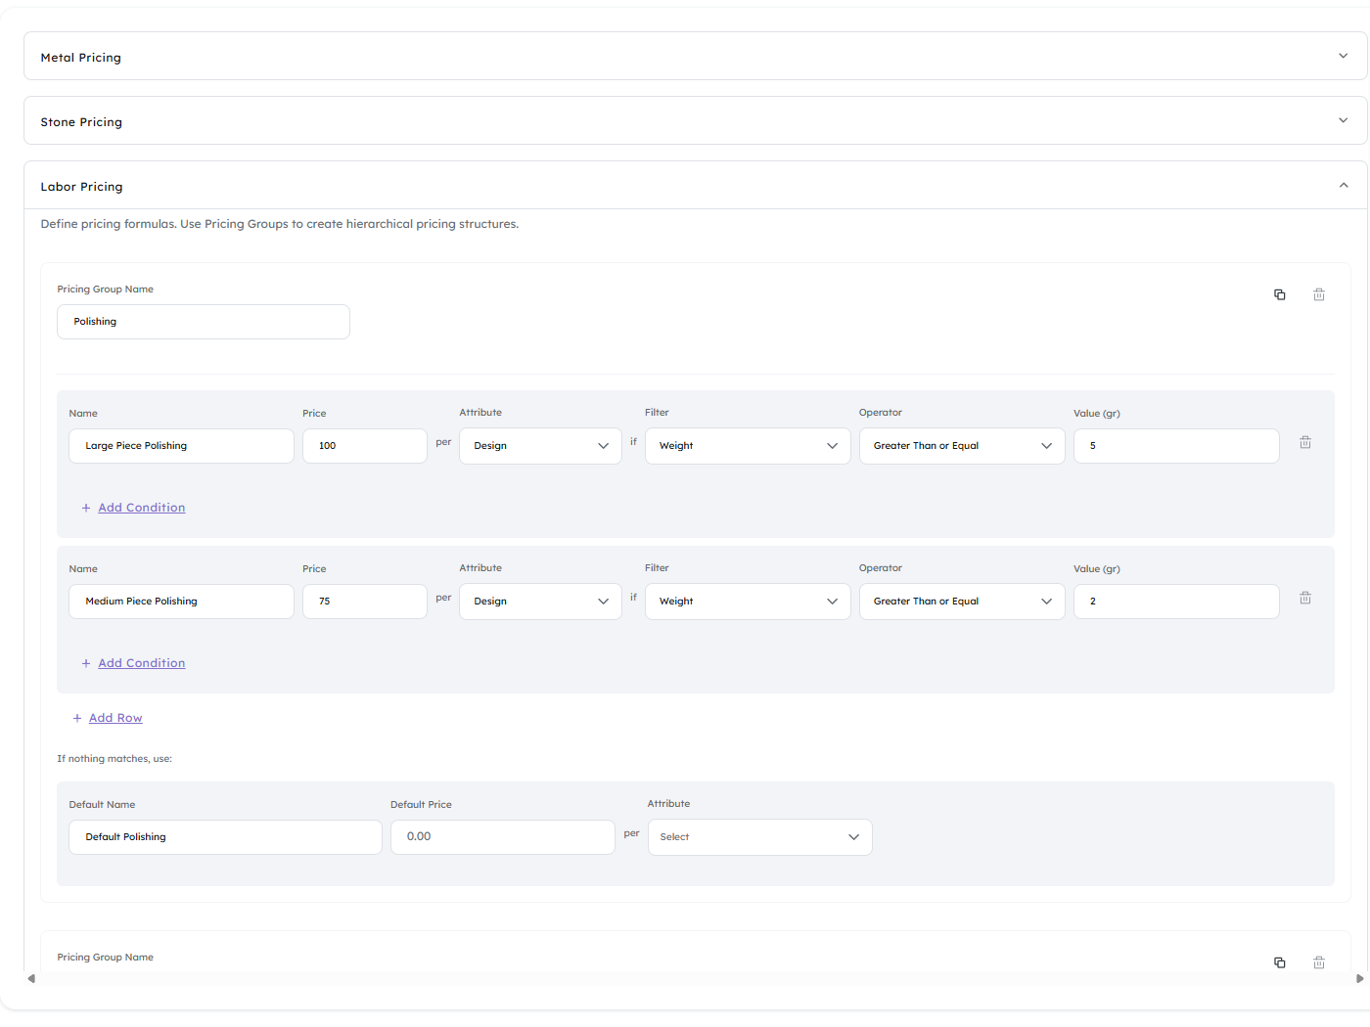Image resolution: width=1370 pixels, height=1027 pixels.
Task: Duplicate the second pricing group below Polishing
Action: (x=1279, y=962)
